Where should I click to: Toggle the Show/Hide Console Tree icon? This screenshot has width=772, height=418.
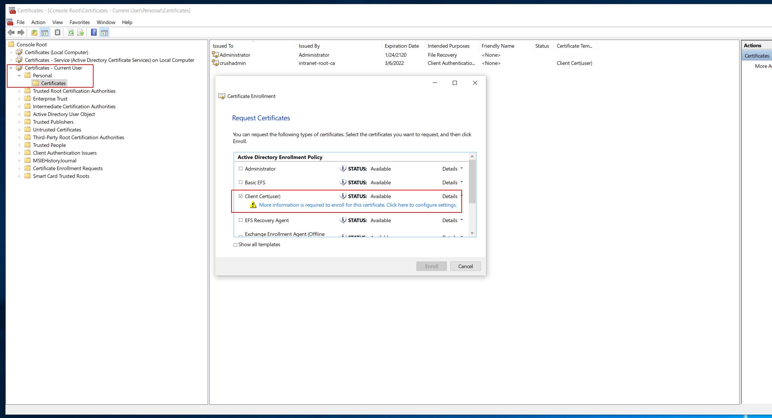click(45, 33)
